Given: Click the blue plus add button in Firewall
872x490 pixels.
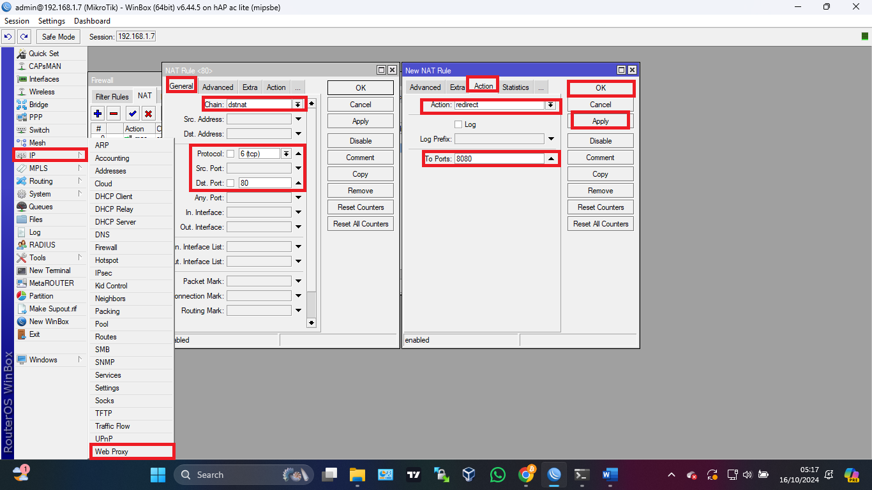Looking at the screenshot, I should point(98,114).
